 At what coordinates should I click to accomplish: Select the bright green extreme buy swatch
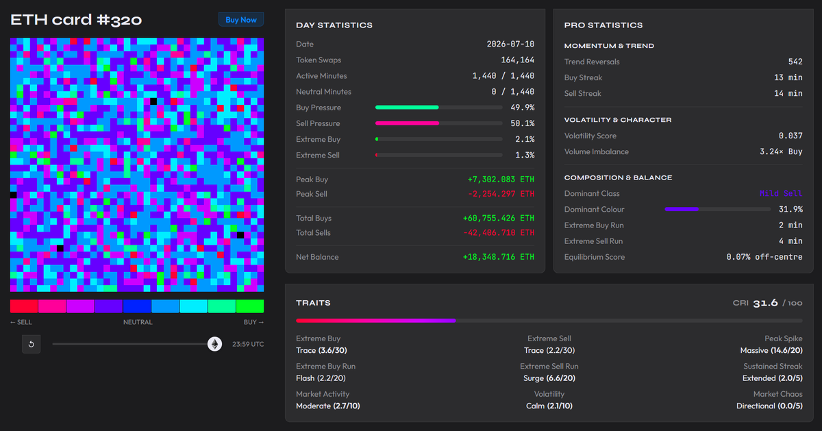[249, 306]
